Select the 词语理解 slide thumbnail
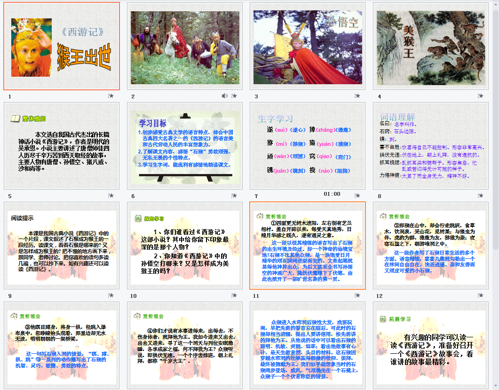Image resolution: width=499 pixels, height=390 pixels. (431, 146)
